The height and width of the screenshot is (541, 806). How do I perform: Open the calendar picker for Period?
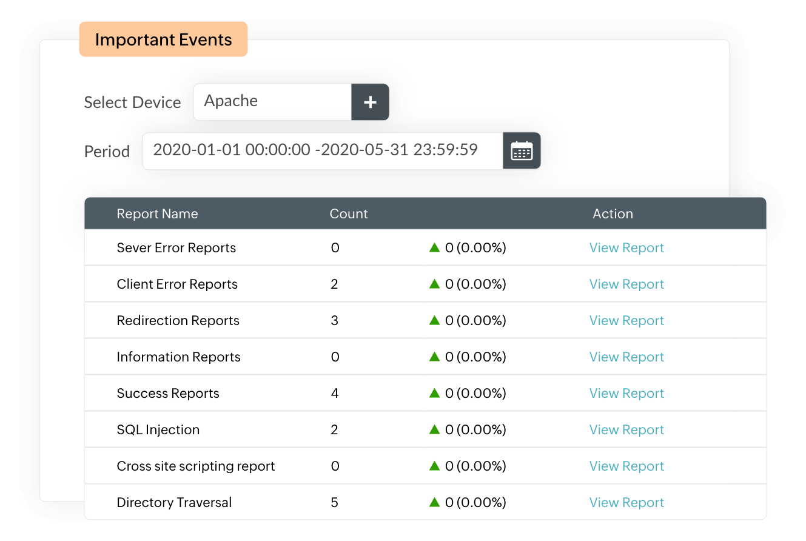point(522,150)
